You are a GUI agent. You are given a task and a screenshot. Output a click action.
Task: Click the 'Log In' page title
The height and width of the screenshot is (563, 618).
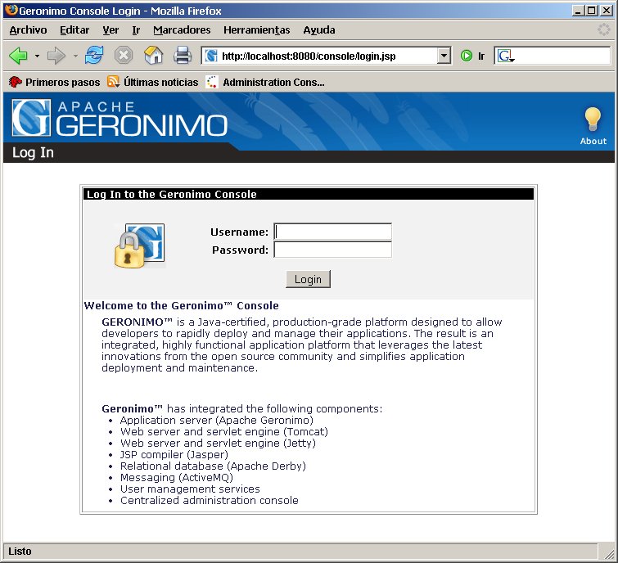point(33,152)
